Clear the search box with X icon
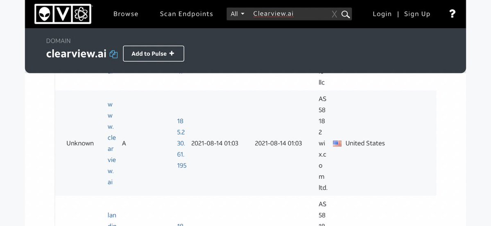 (334, 14)
